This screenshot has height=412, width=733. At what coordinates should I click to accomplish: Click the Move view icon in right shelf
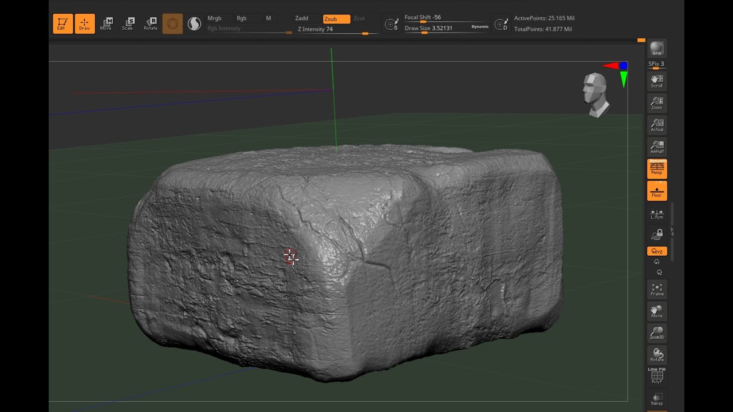point(657,311)
